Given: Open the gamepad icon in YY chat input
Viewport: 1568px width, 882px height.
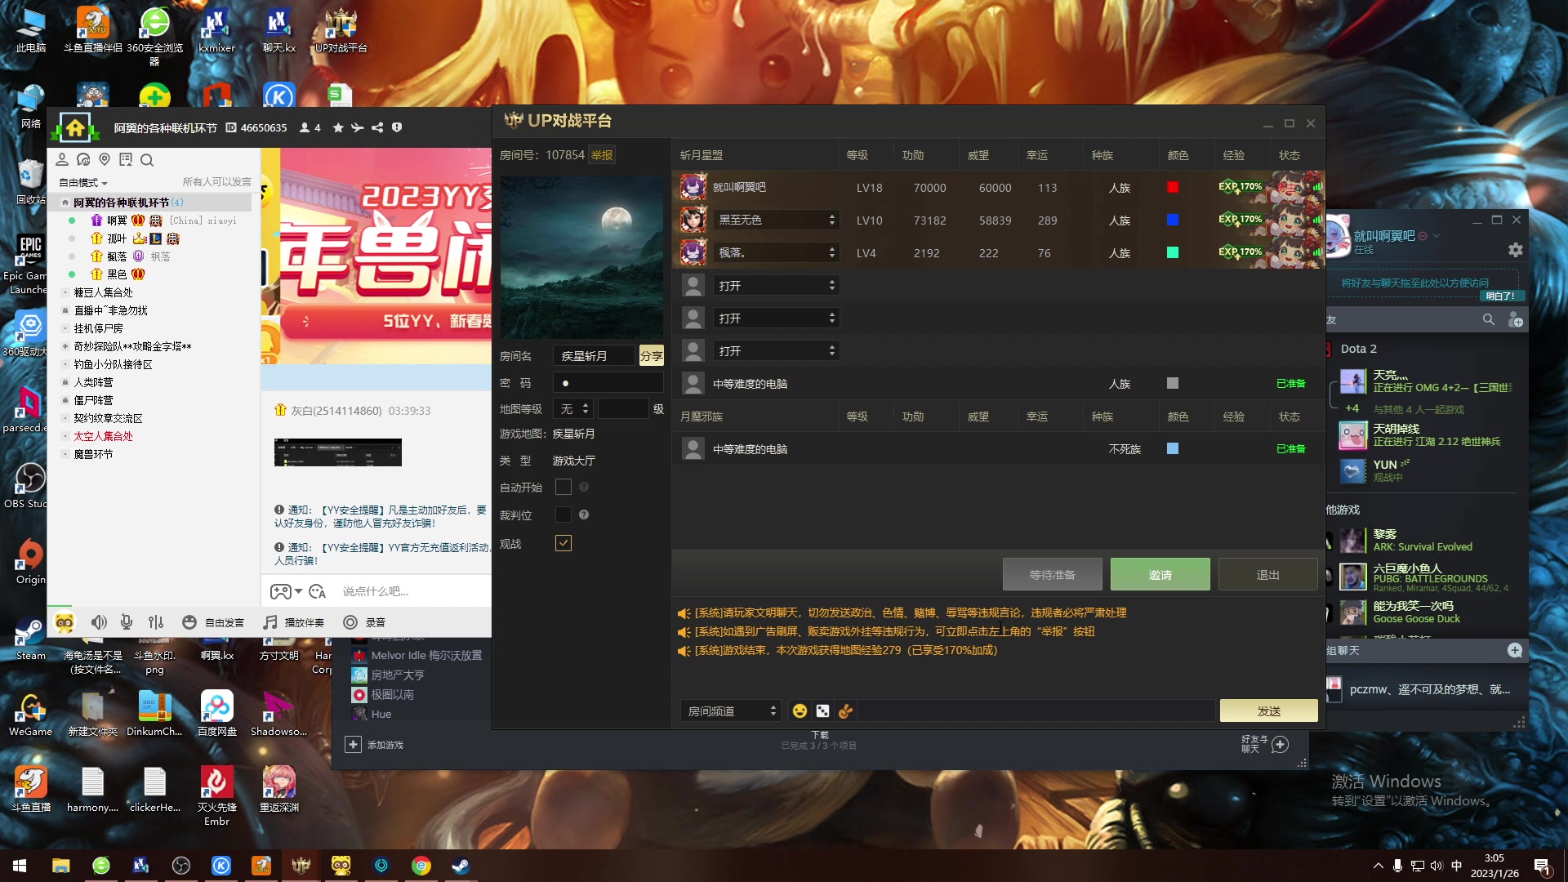Looking at the screenshot, I should coord(280,591).
